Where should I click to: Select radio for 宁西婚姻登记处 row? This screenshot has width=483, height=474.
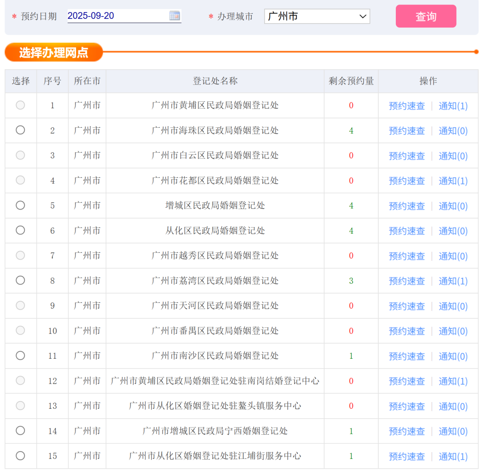point(21,430)
